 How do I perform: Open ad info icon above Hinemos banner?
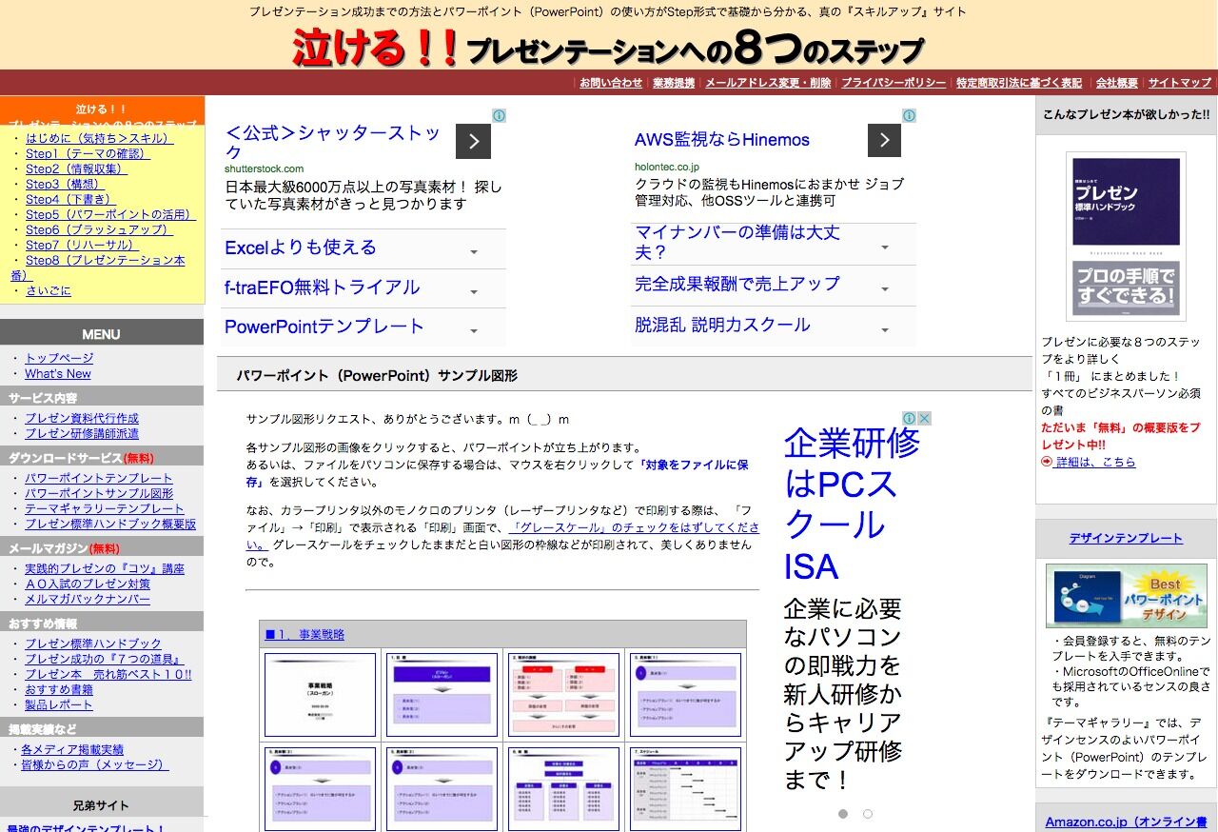(x=910, y=114)
